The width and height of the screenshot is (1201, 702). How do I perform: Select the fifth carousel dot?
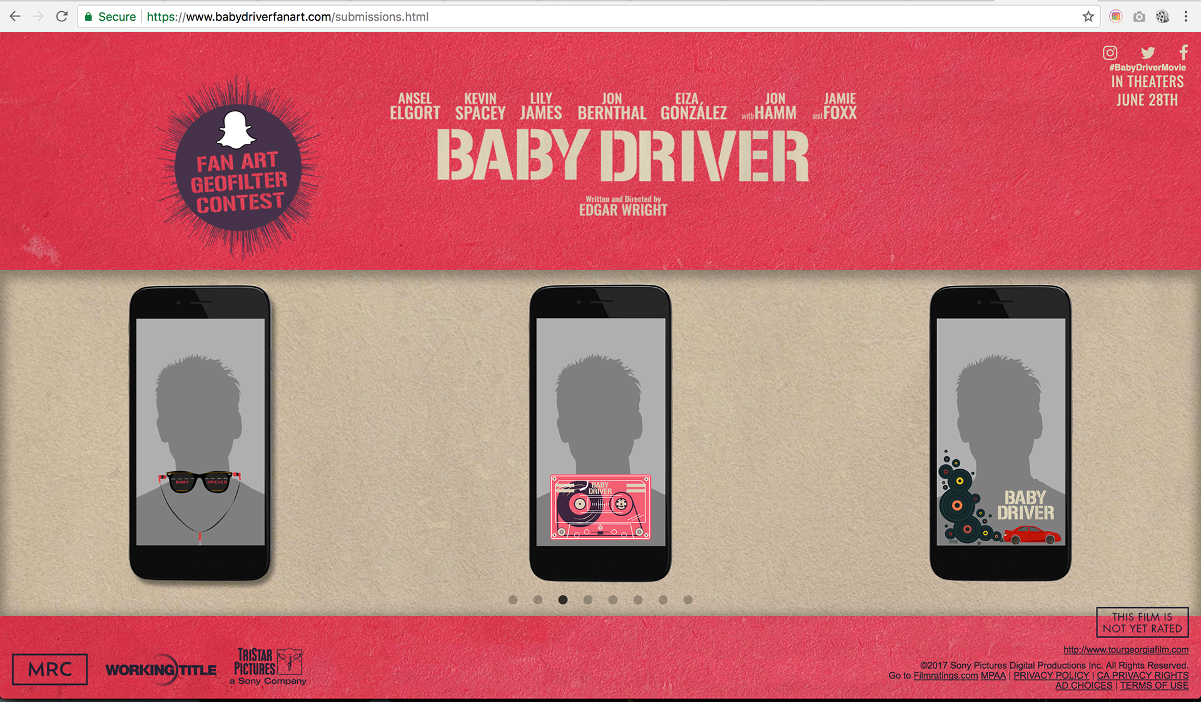pyautogui.click(x=613, y=600)
